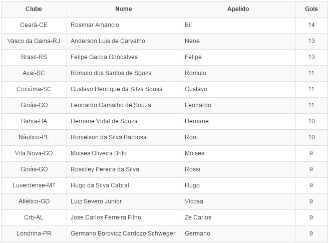Select the nickname Rossi
Viewport: 329px width, 243px height.
point(192,169)
